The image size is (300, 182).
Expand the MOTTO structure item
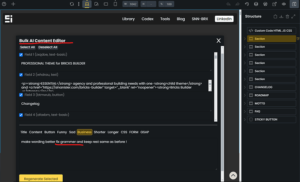point(244,103)
